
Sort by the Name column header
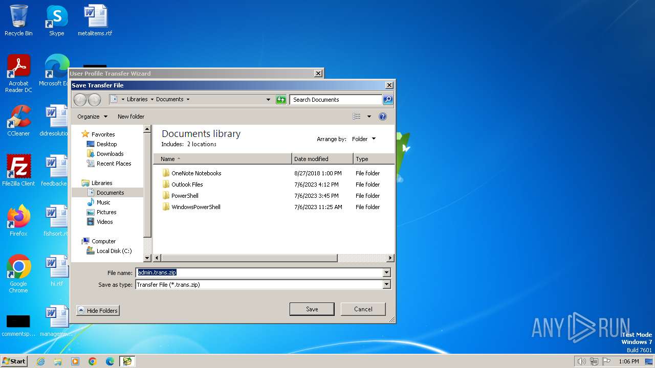[x=223, y=159]
